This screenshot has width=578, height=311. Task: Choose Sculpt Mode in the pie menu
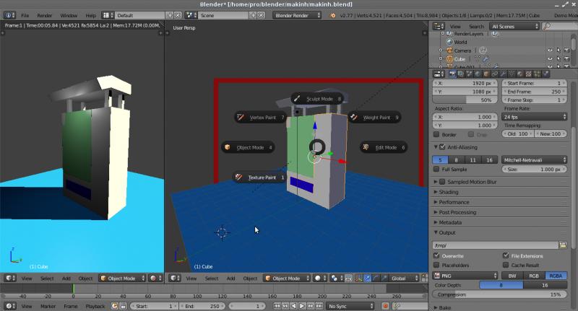(x=317, y=99)
